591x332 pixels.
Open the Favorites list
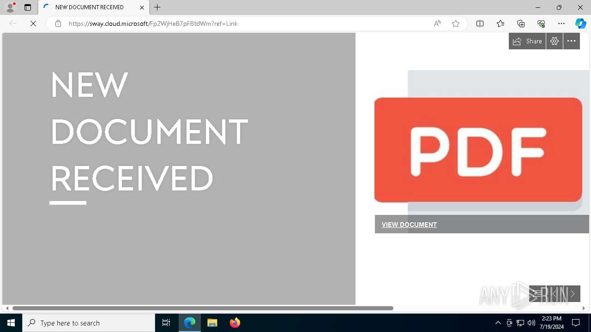click(x=501, y=24)
